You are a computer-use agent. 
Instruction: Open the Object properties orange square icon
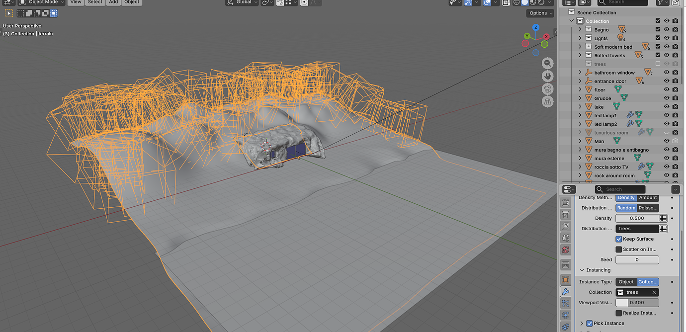point(565,280)
